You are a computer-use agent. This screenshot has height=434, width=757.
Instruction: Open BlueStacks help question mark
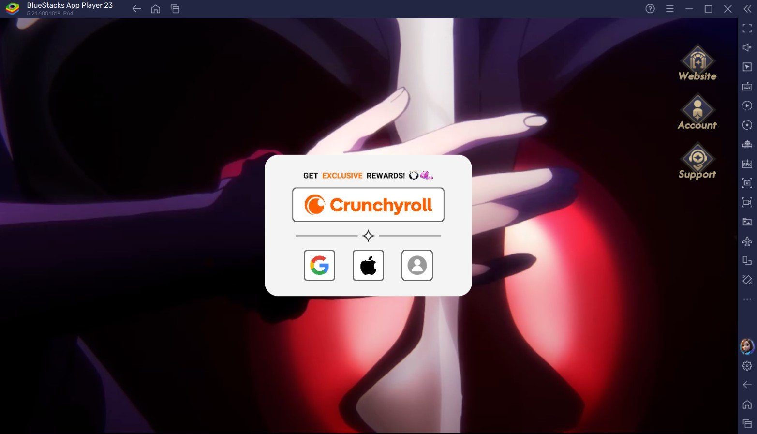[650, 9]
